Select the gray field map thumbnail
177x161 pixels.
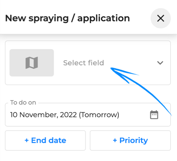pos(32,63)
